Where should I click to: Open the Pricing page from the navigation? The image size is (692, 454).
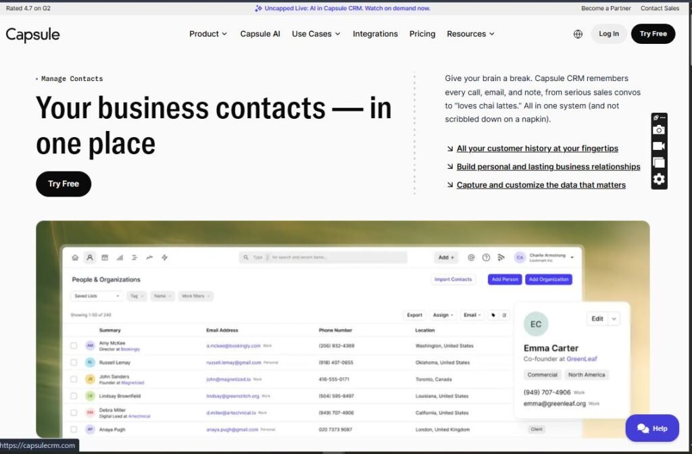(422, 33)
